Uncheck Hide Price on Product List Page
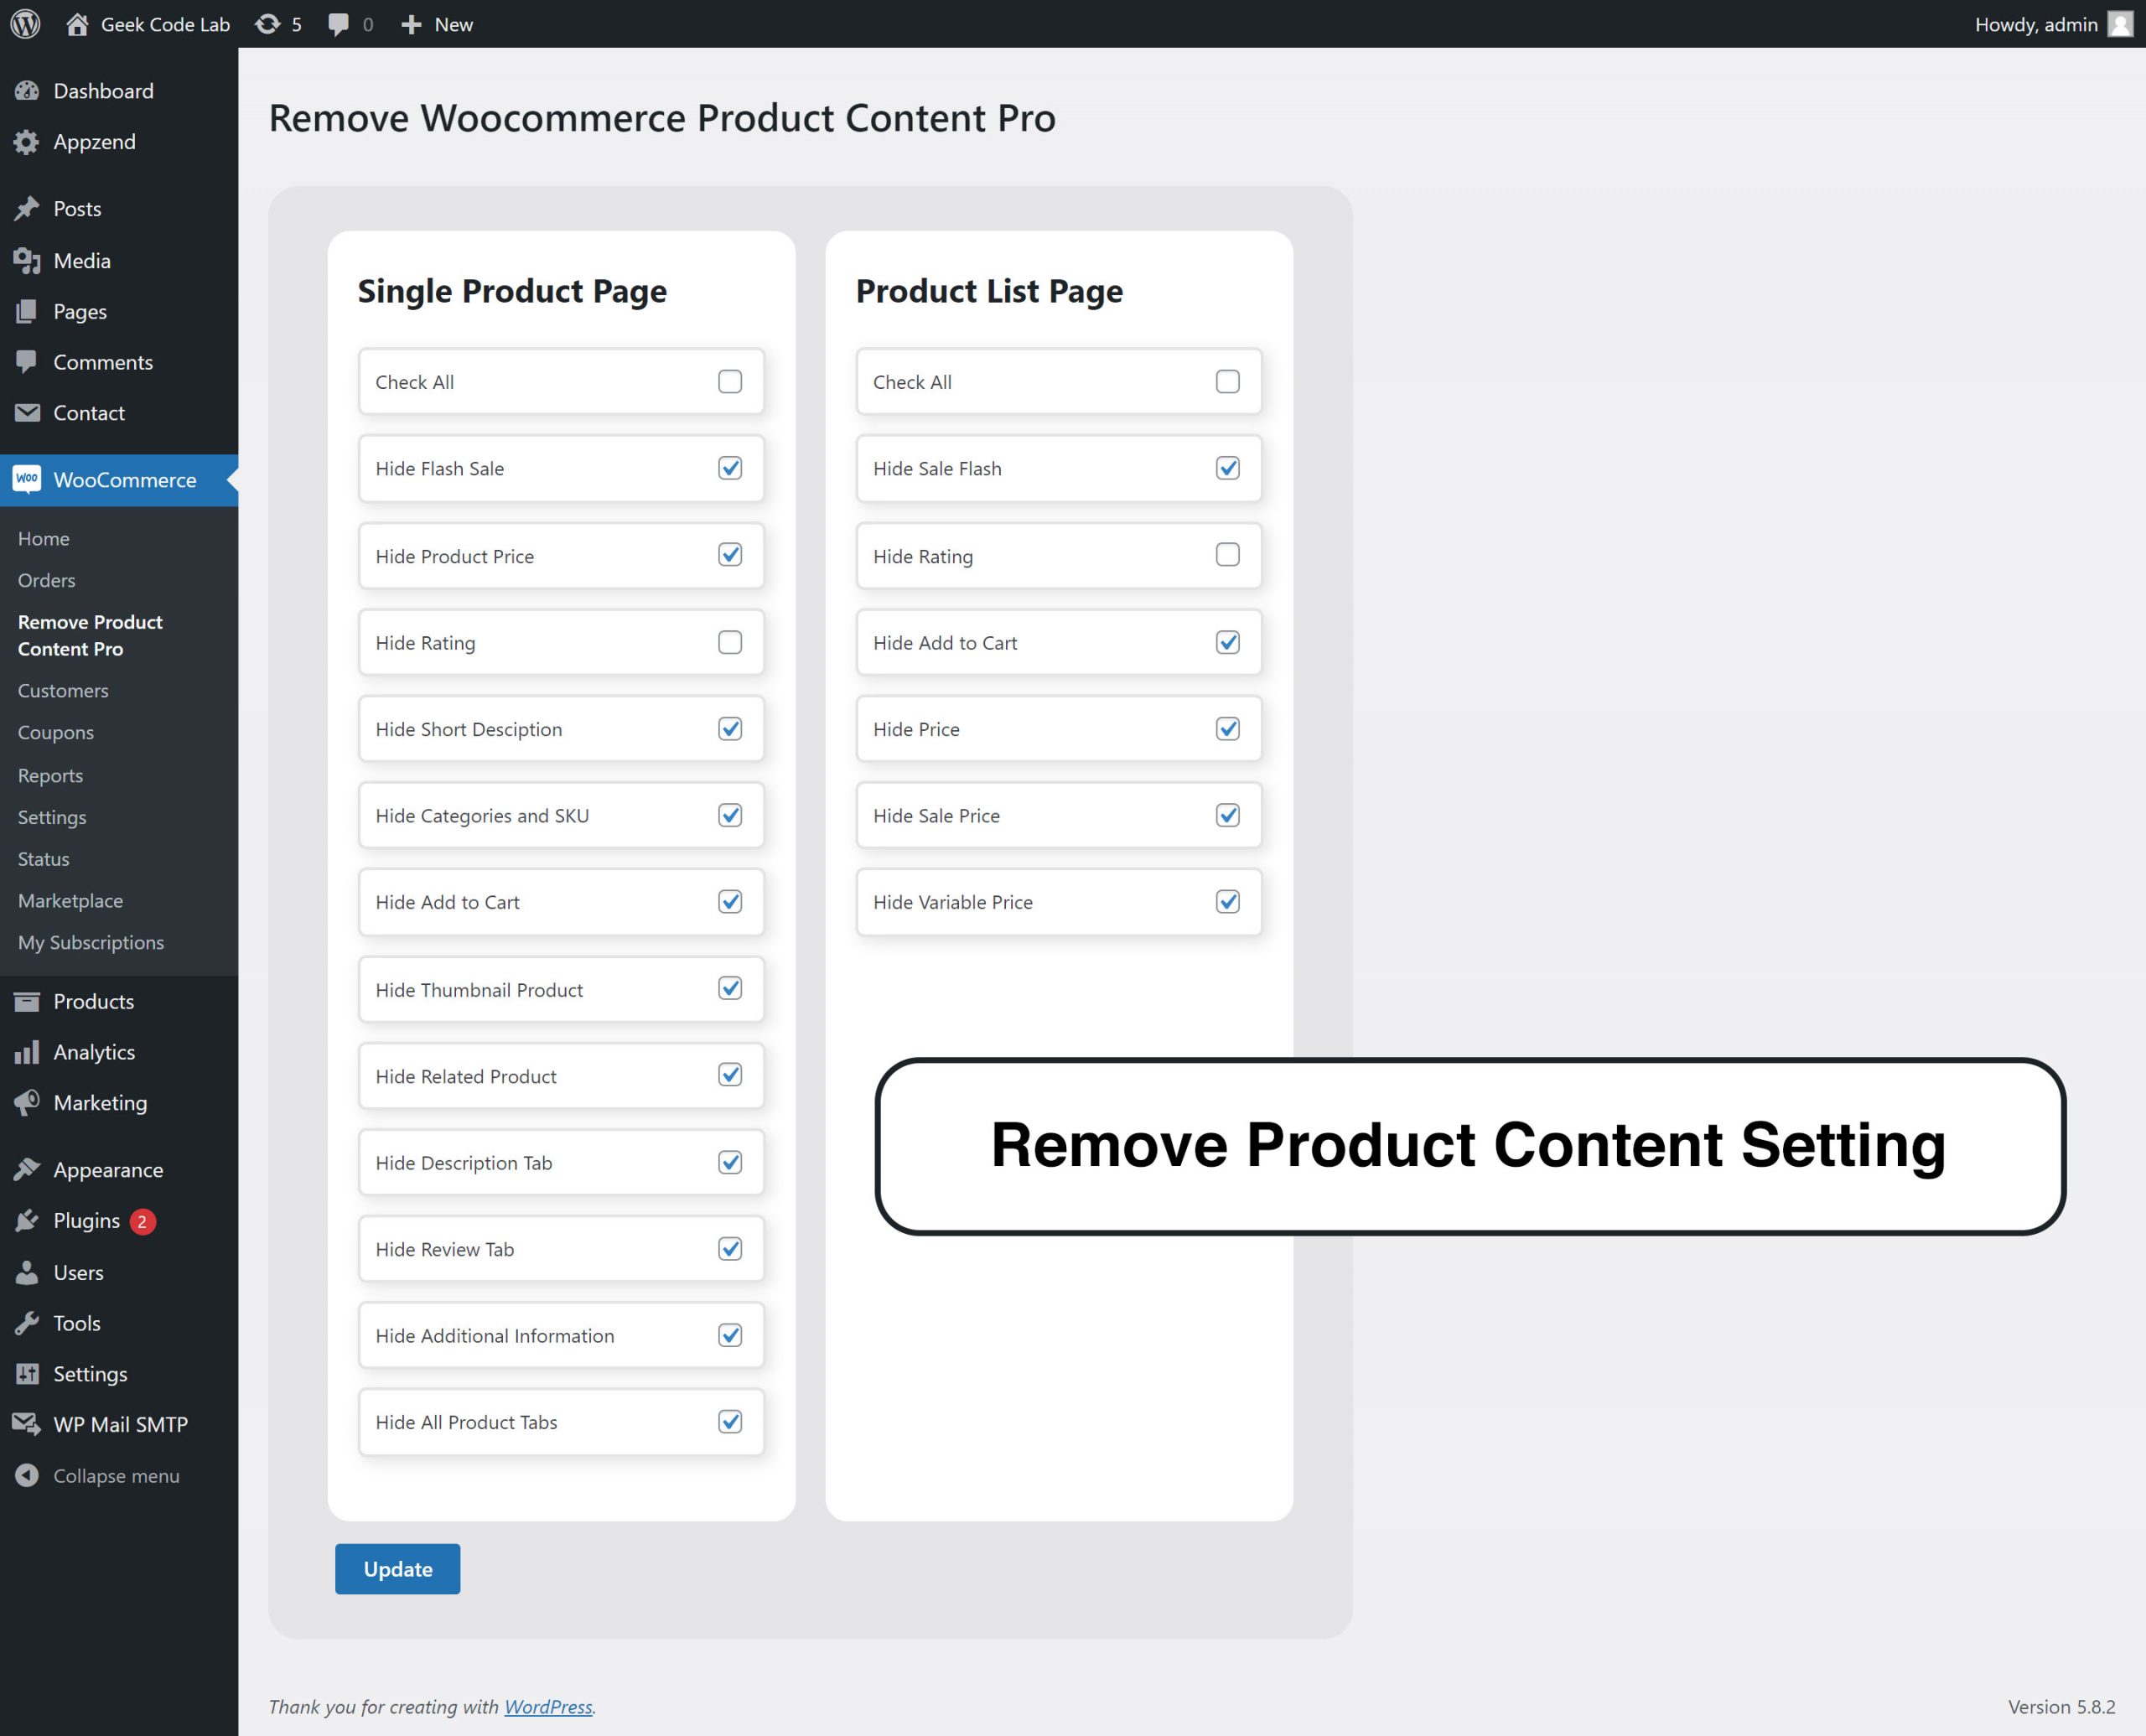 coord(1228,729)
